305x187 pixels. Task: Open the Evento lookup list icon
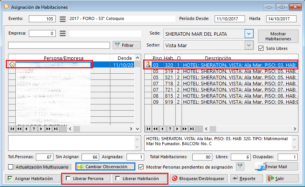(63, 19)
